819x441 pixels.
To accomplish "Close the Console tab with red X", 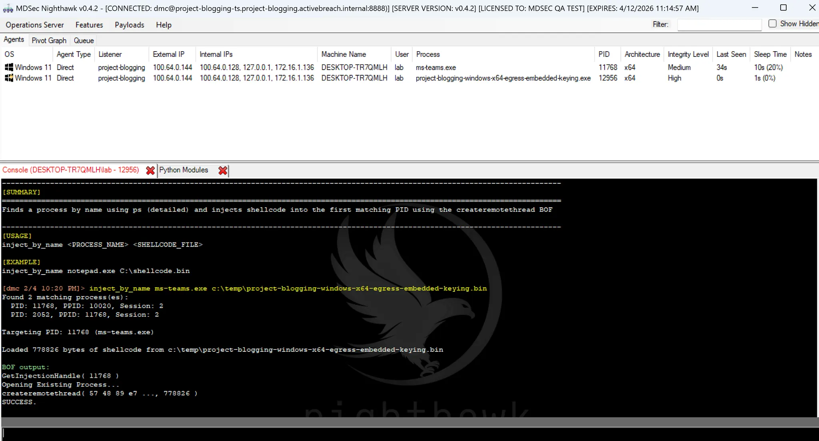I will click(x=150, y=170).
